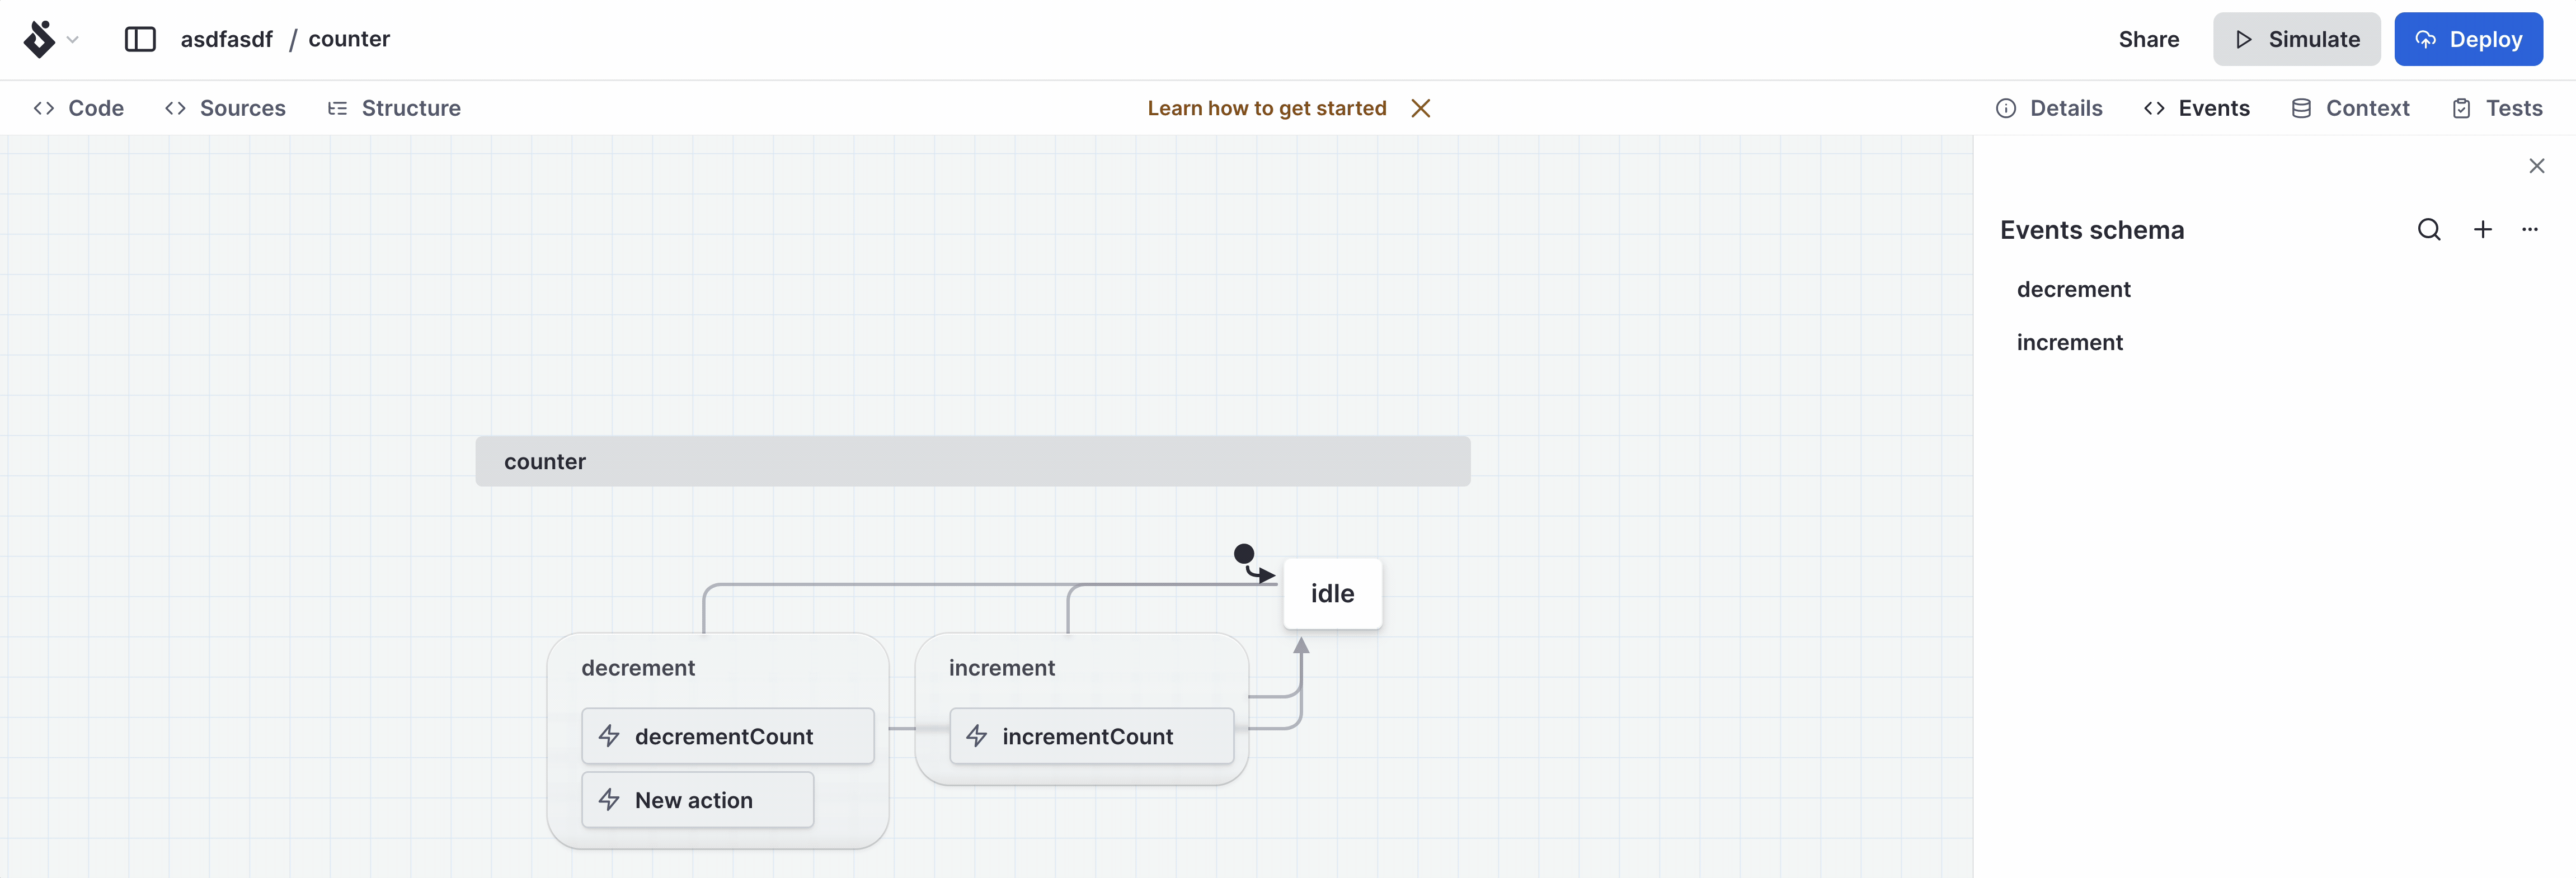Select the increment event in the schema list
This screenshot has height=878, width=2576.
click(x=2070, y=341)
